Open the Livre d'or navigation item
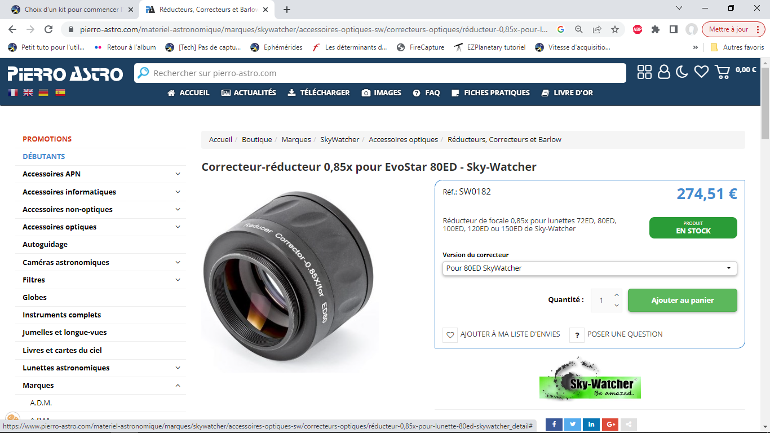The height and width of the screenshot is (433, 770). pyautogui.click(x=567, y=93)
